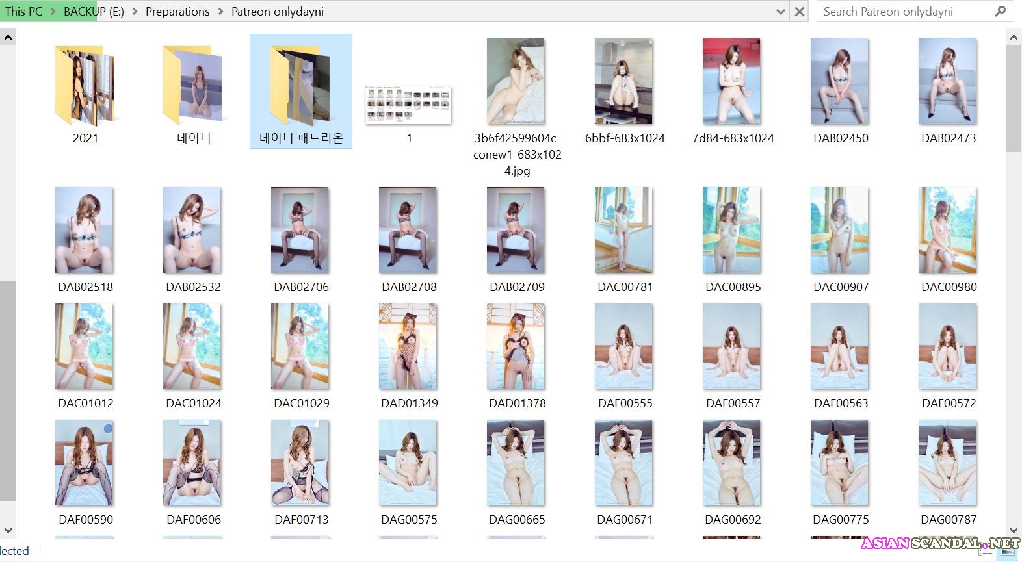The height and width of the screenshot is (562, 1022).
Task: Click the file list scroll-up arrow
Action: (x=1014, y=38)
